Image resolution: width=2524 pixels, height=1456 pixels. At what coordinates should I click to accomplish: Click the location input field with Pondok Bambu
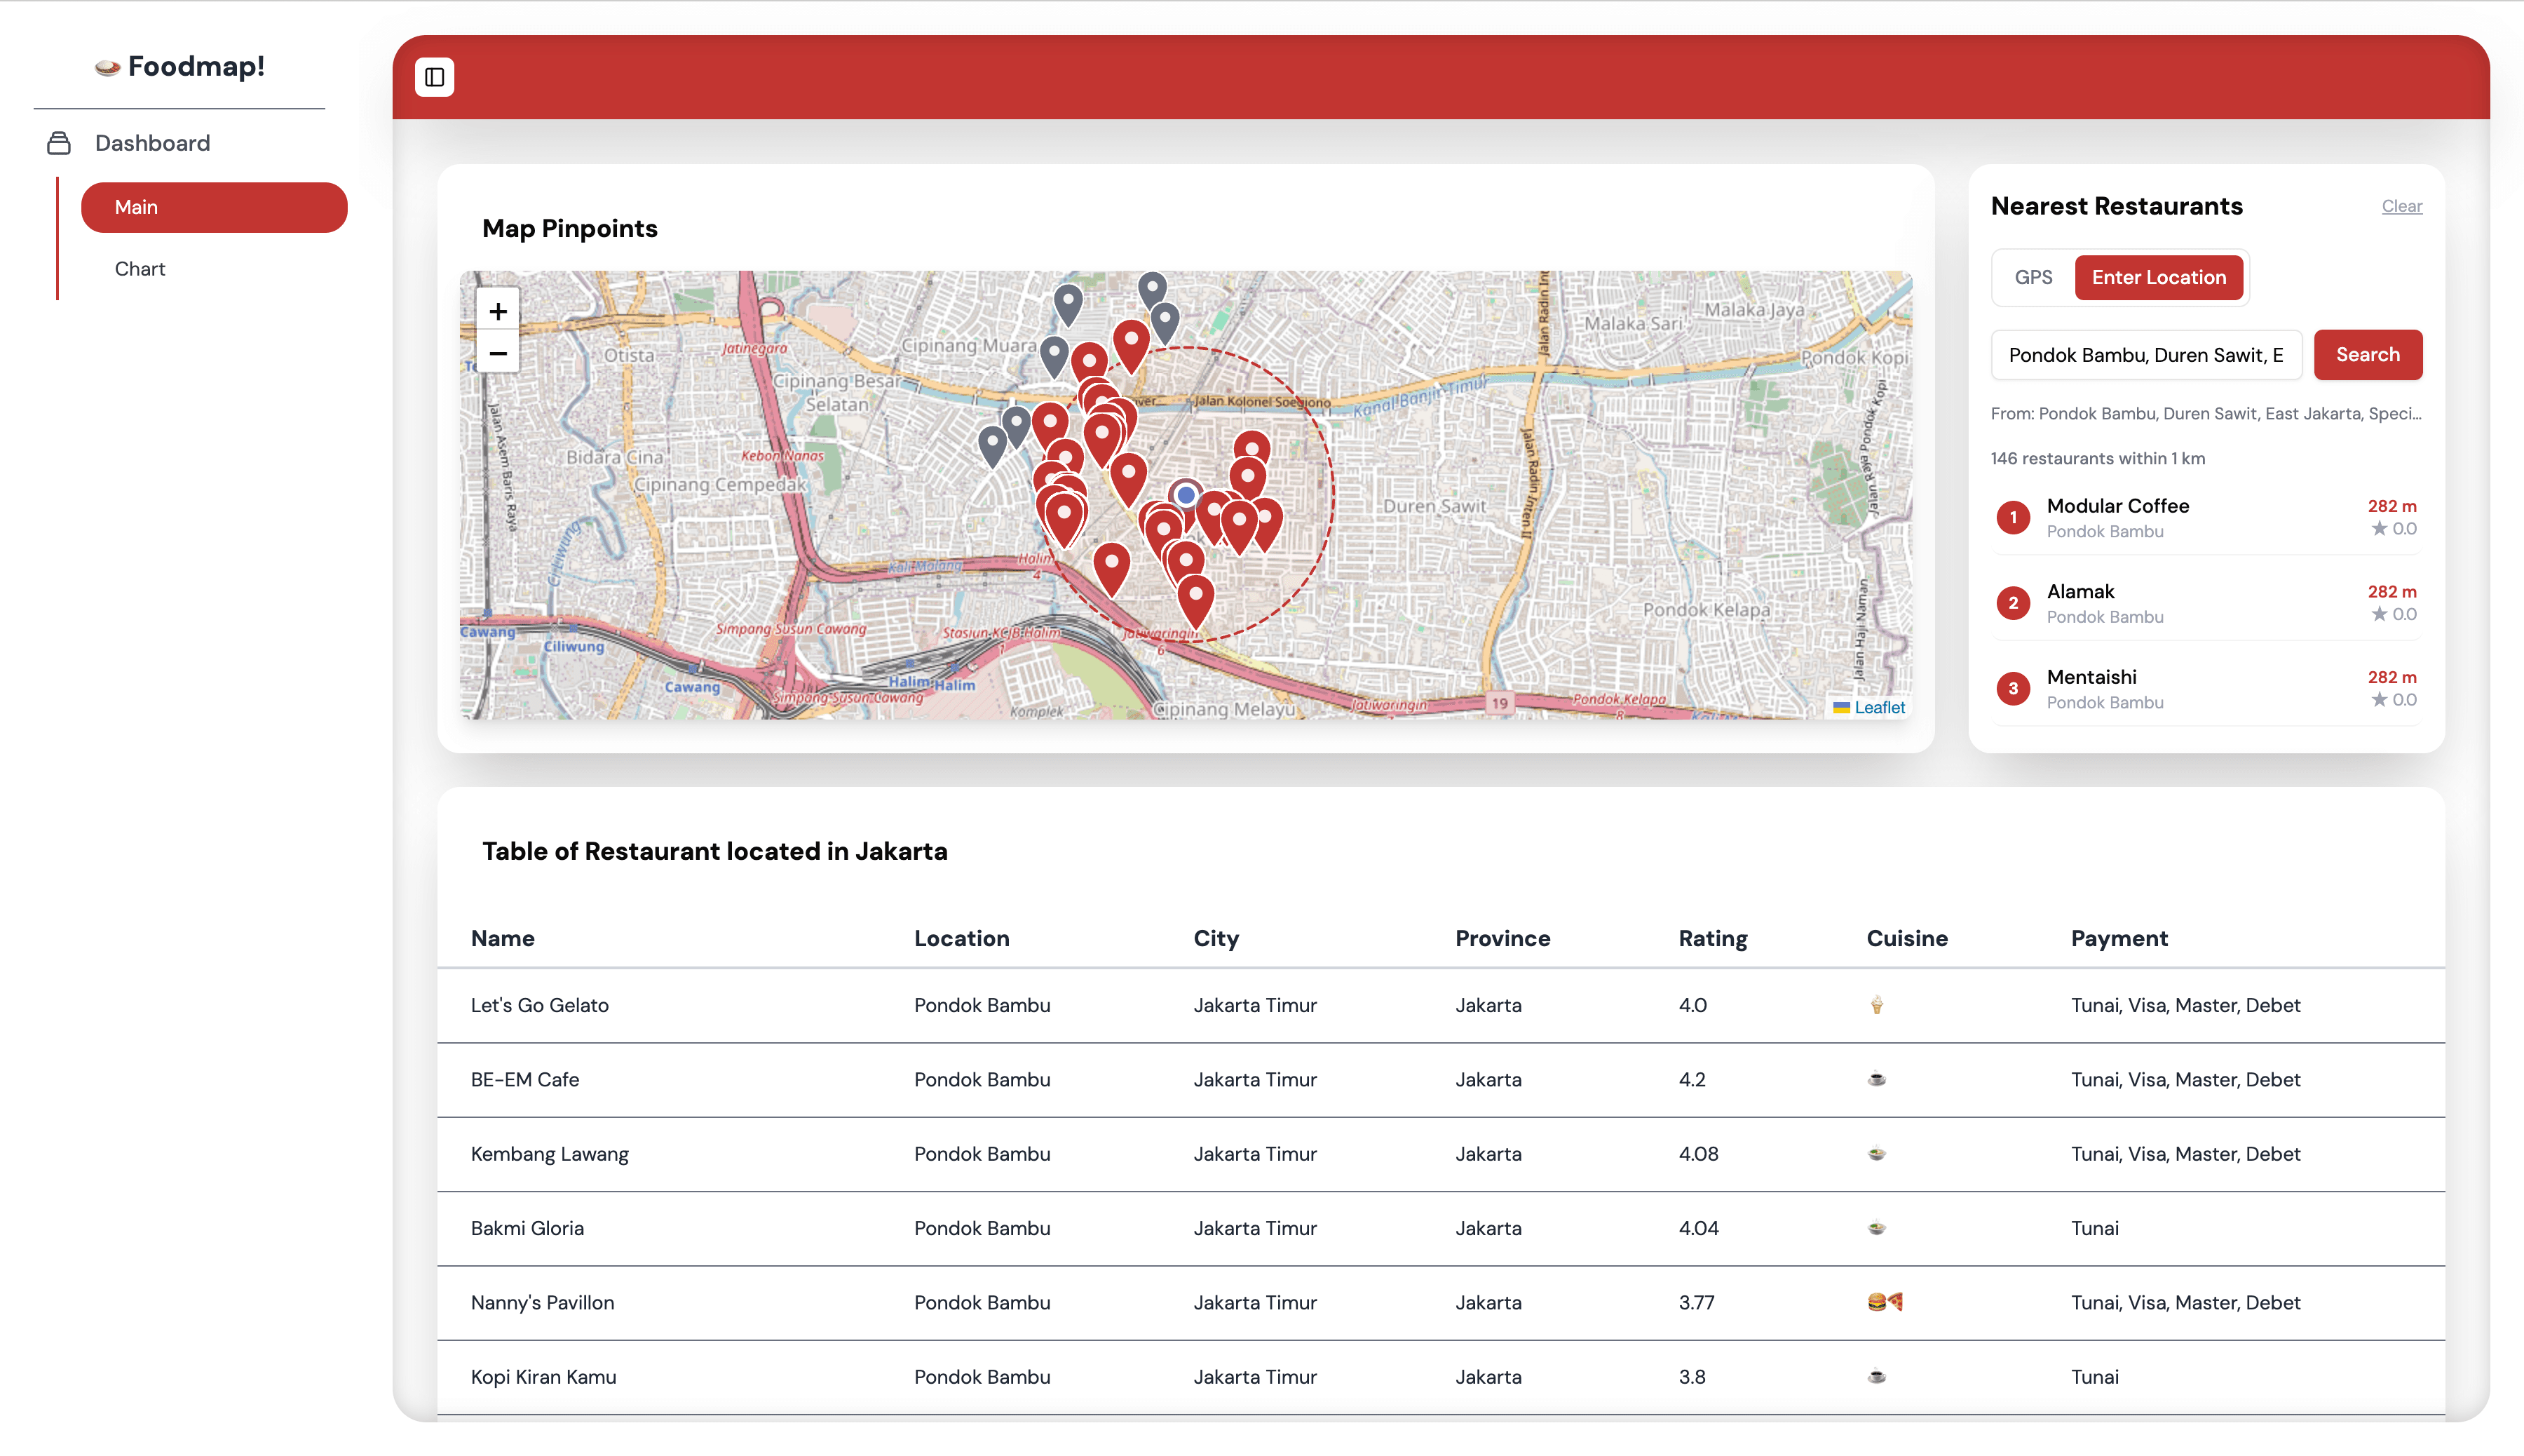[2146, 355]
